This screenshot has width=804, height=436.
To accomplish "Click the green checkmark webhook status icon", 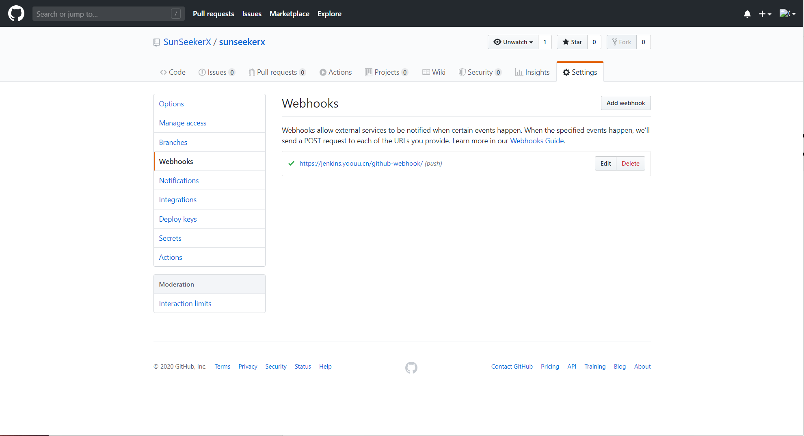I will (x=291, y=164).
